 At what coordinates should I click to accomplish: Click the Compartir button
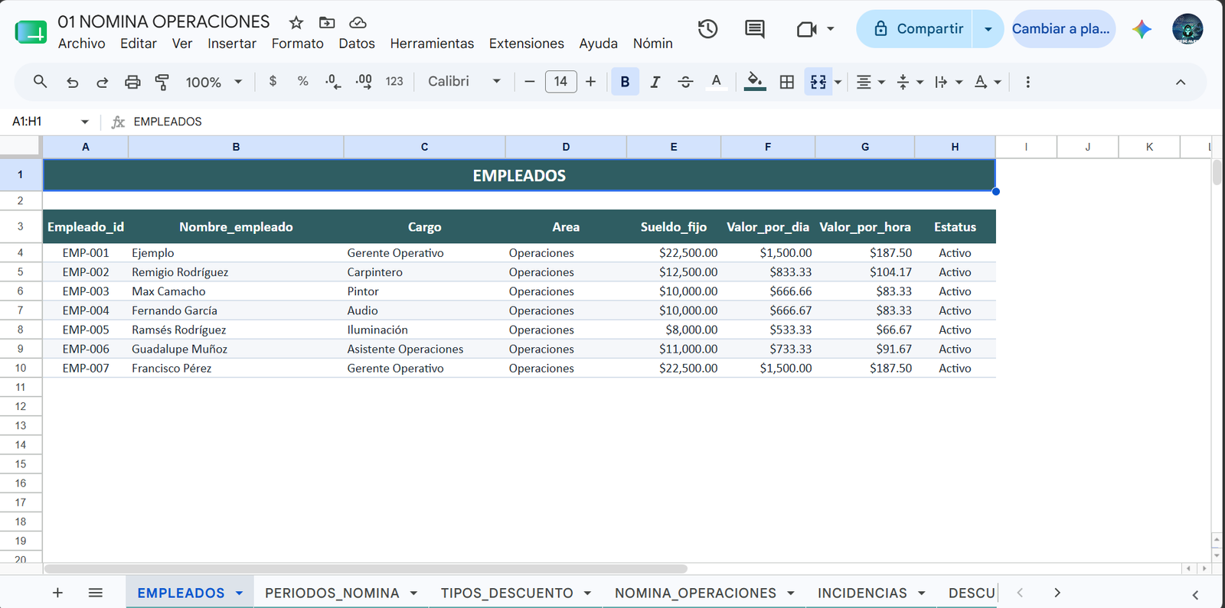click(914, 29)
